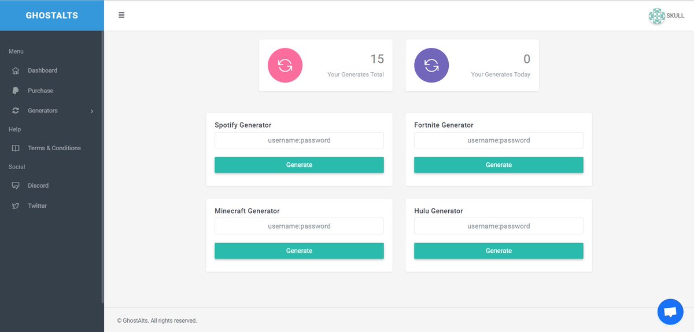Click the SKULL user avatar image

click(657, 16)
